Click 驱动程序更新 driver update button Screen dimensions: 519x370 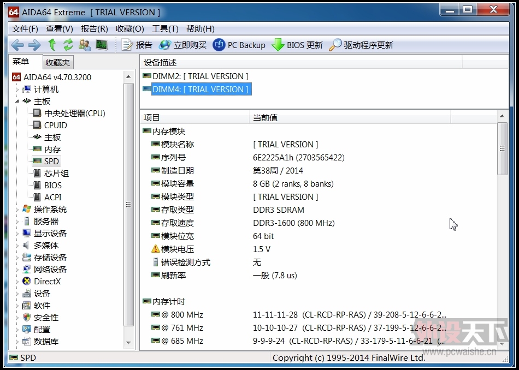[x=361, y=45]
